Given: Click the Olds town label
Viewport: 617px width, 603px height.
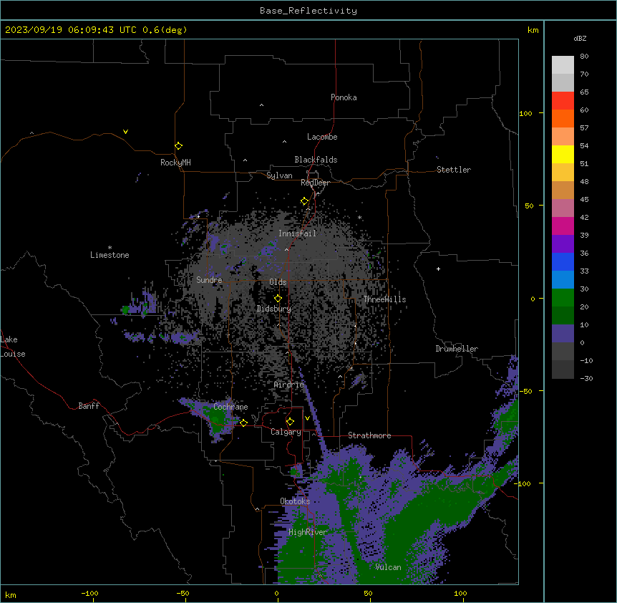Looking at the screenshot, I should click(278, 282).
